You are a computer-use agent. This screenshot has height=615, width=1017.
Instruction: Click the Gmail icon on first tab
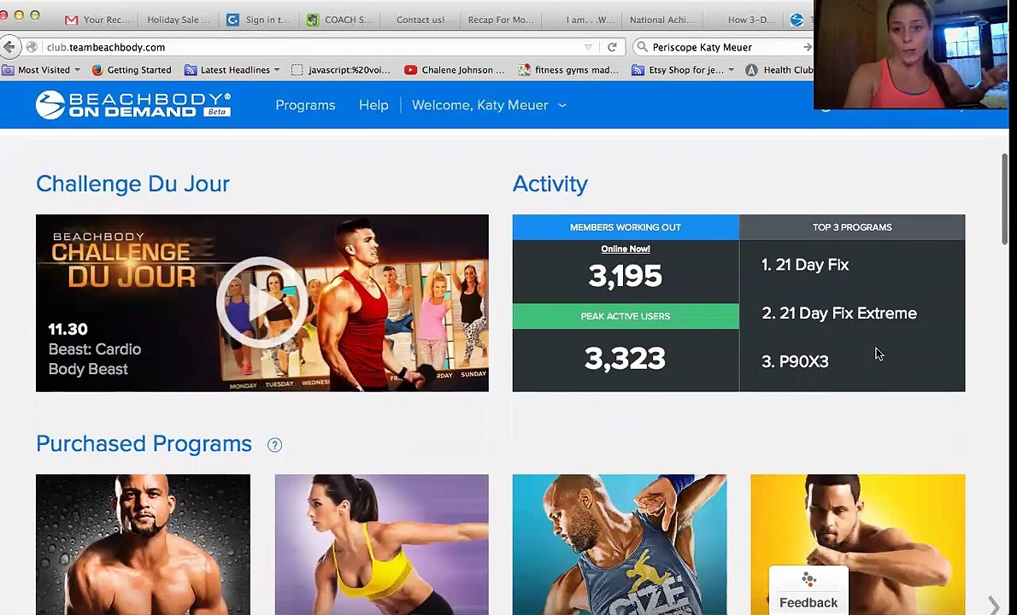pos(71,20)
